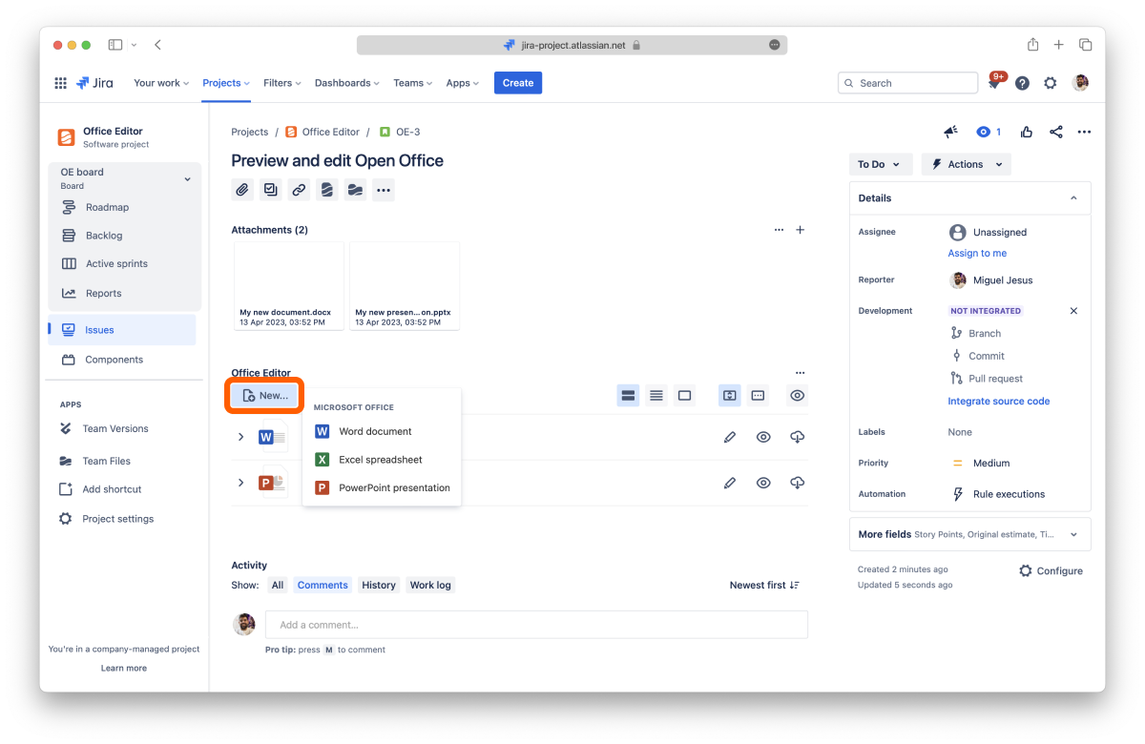This screenshot has height=744, width=1145.
Task: Expand the Word document row chevron
Action: [x=240, y=437]
